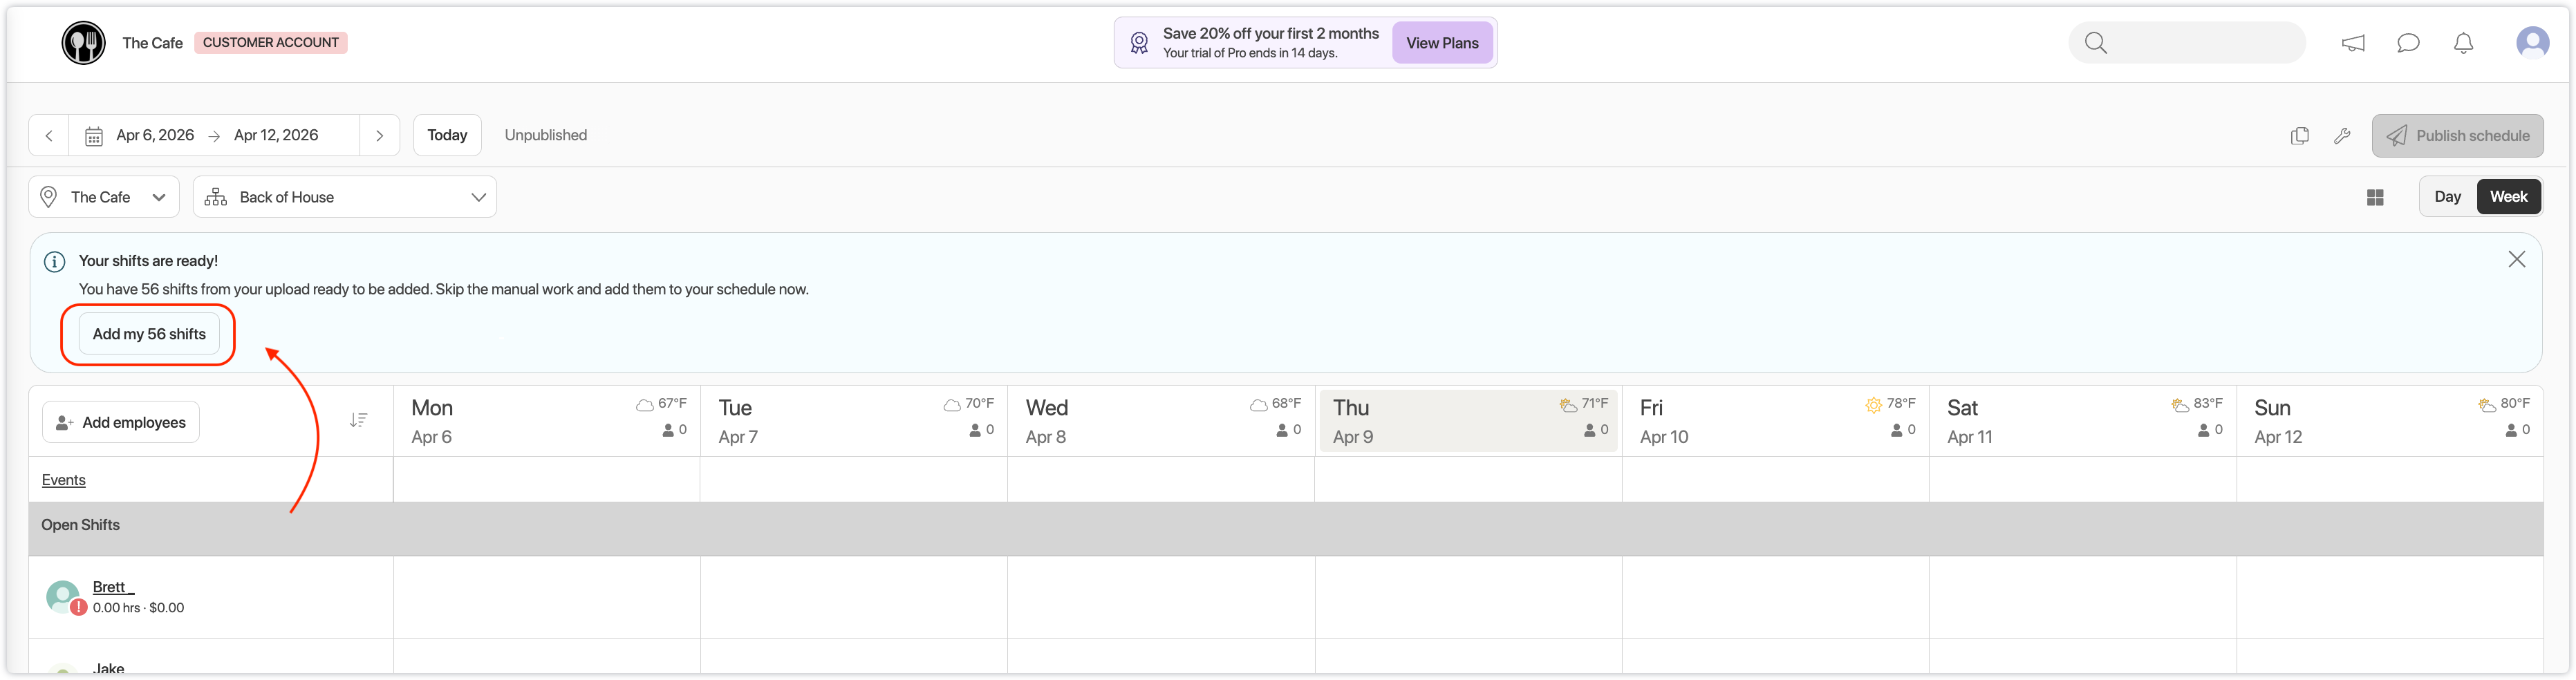Viewport: 2576px width, 680px height.
Task: Click in the search field
Action: (2200, 43)
